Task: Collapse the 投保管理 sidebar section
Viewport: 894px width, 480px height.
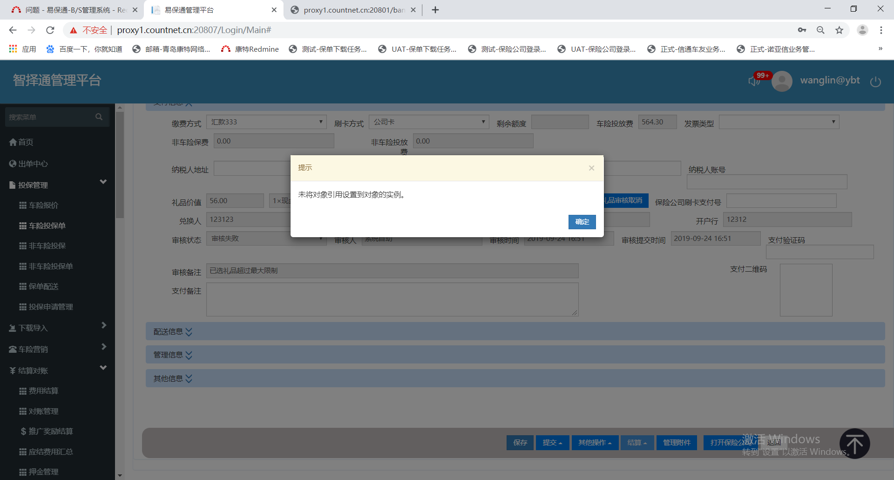Action: tap(57, 185)
